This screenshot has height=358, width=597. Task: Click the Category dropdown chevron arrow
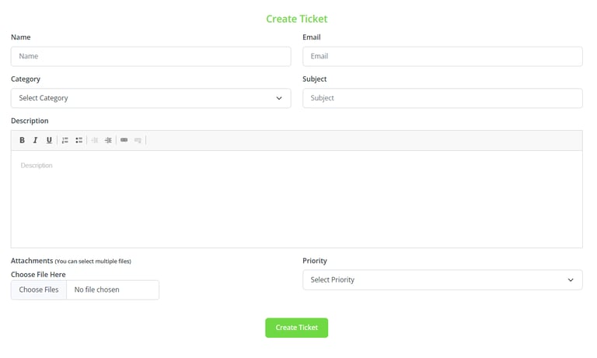[x=279, y=98]
